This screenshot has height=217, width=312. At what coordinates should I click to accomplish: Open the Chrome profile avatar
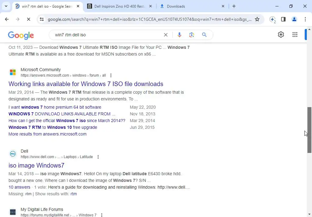click(294, 19)
